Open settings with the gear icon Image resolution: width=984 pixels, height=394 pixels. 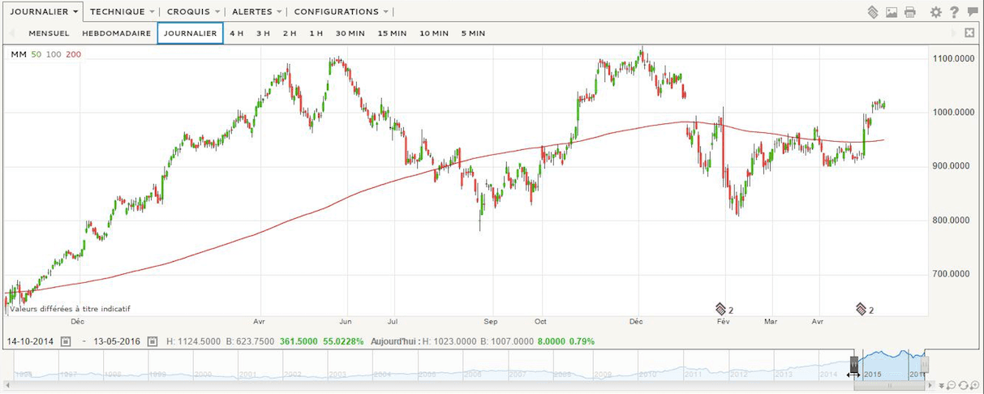coord(936,12)
